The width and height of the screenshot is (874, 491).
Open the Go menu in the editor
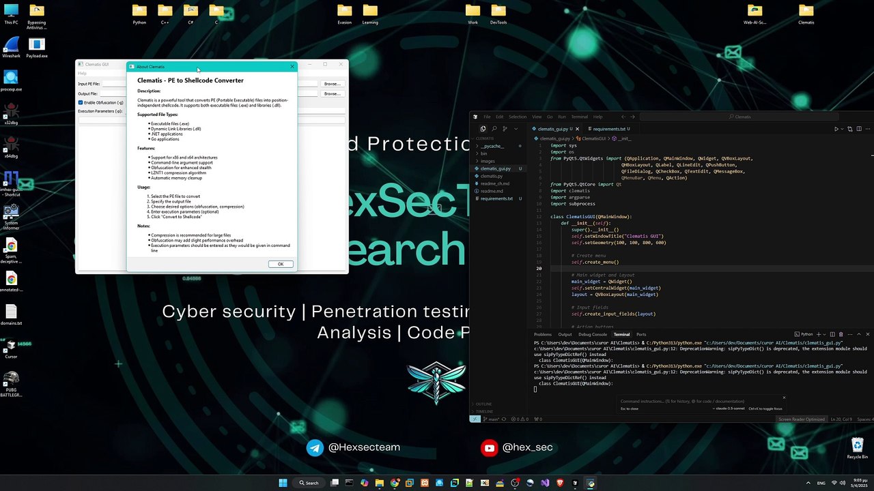[x=550, y=117]
